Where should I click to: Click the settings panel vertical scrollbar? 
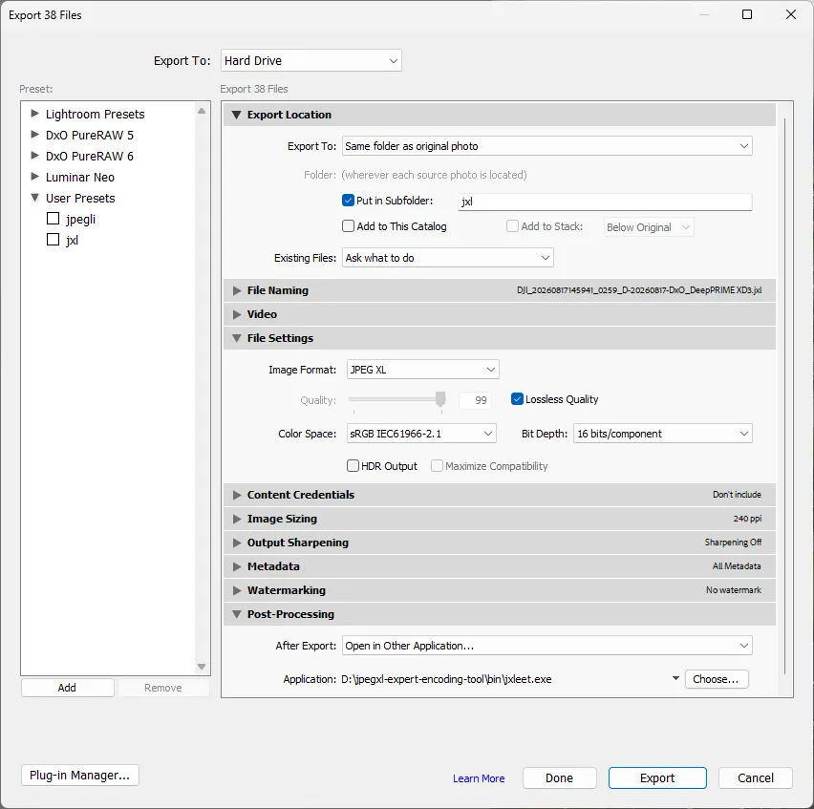(785, 395)
